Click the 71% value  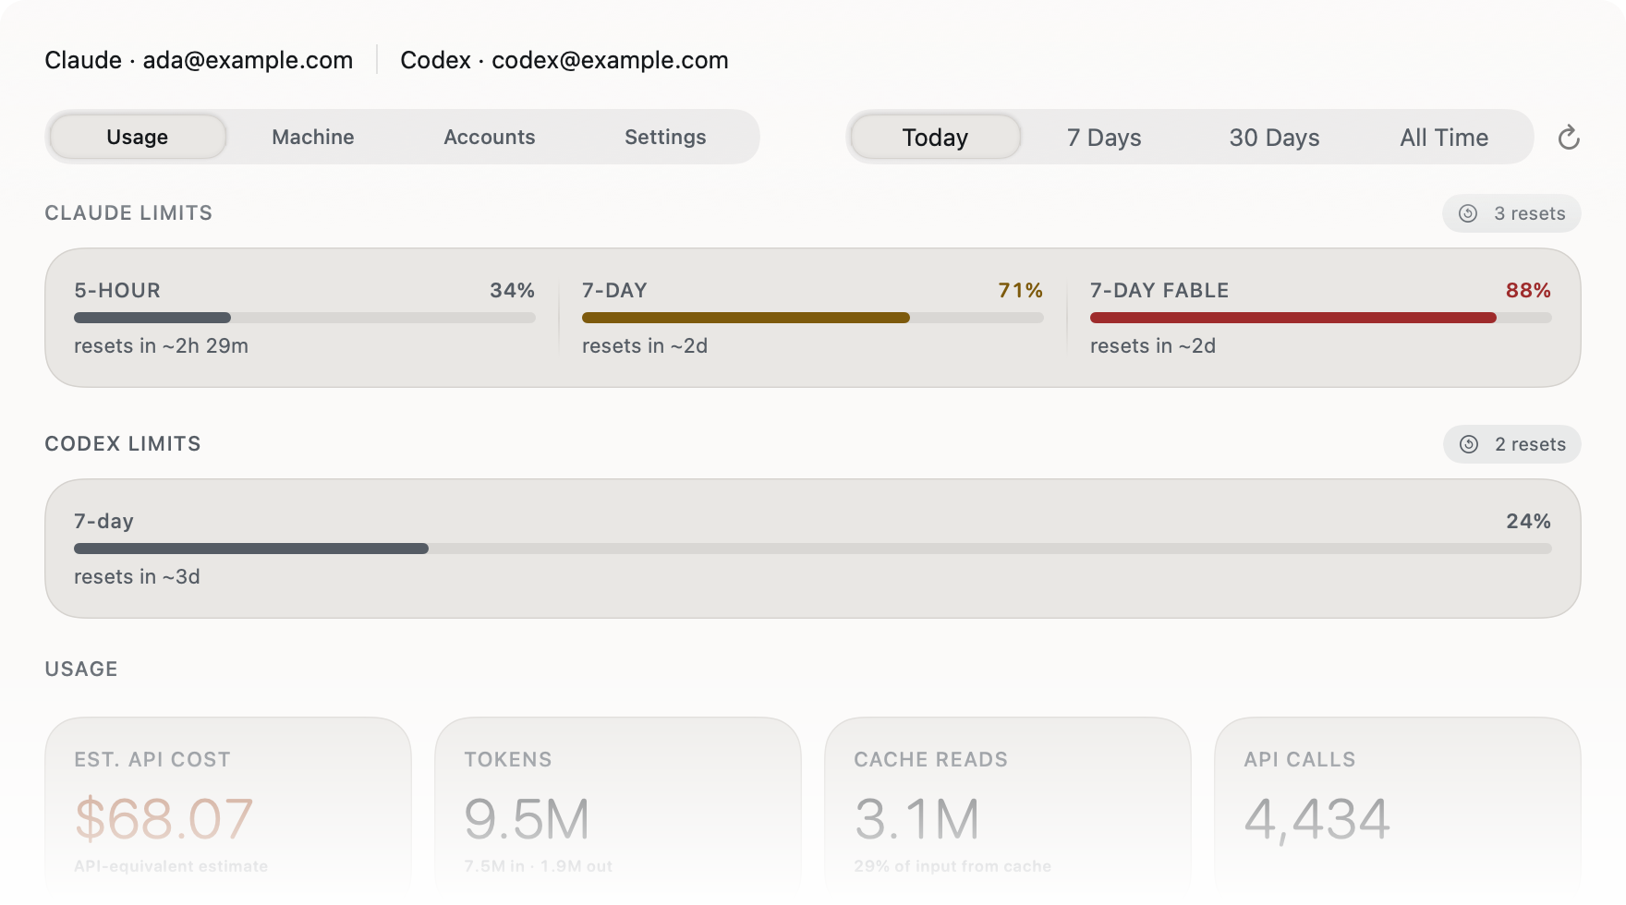pos(1021,290)
